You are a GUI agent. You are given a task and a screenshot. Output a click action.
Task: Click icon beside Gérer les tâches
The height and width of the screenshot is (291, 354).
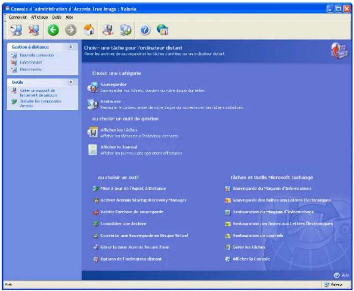click(x=228, y=247)
